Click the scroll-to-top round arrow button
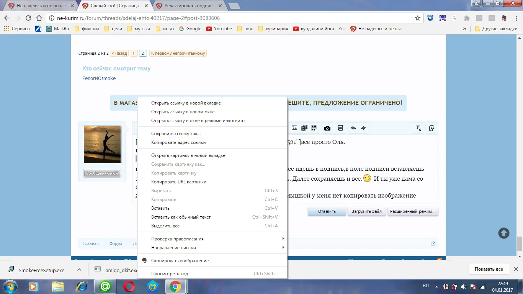Viewport: 523px width, 294px height. (x=503, y=233)
